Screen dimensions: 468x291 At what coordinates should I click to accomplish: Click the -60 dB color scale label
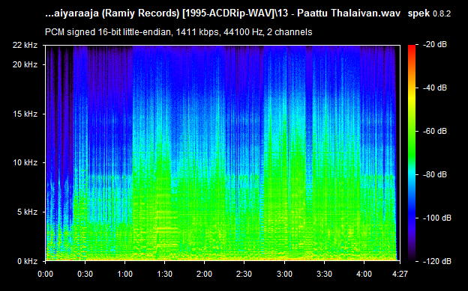click(x=435, y=131)
